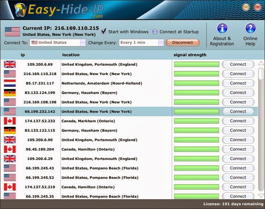Click UK flag beside 109.200.6.69
Screen dimensions: 265x209
click(10, 65)
